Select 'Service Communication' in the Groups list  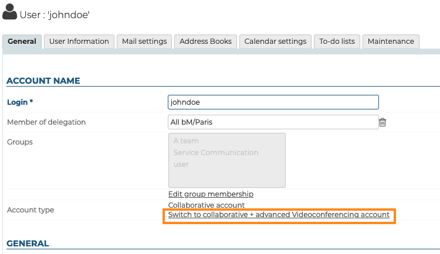(x=215, y=153)
